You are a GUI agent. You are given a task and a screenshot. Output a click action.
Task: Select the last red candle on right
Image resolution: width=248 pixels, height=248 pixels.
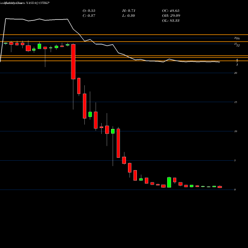pos(220,187)
